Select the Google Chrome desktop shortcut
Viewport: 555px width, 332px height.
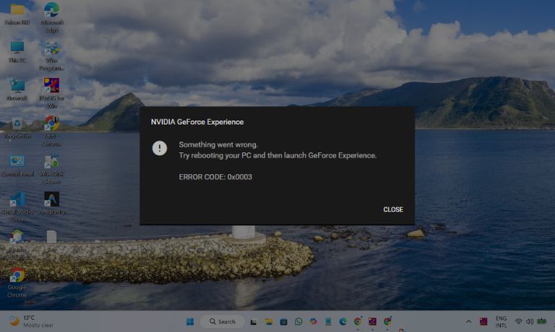pyautogui.click(x=17, y=283)
